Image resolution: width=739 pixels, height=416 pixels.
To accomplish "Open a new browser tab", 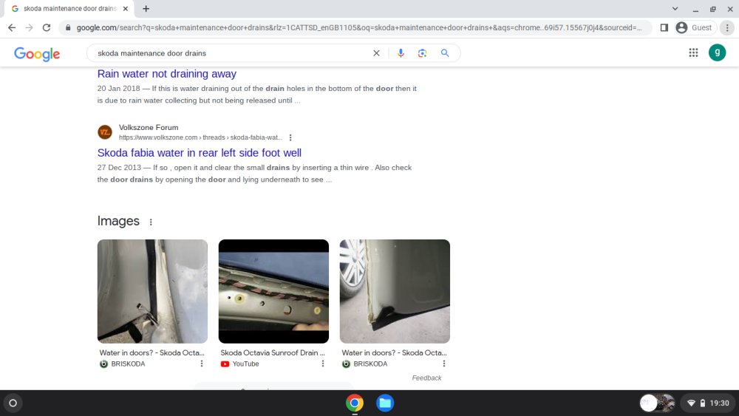I will pos(146,8).
